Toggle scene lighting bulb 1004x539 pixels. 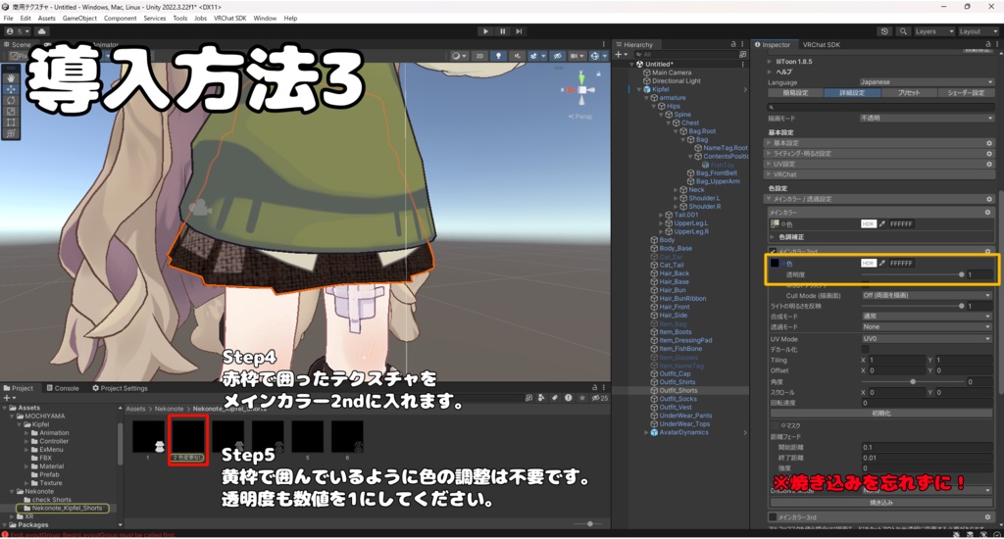click(499, 56)
